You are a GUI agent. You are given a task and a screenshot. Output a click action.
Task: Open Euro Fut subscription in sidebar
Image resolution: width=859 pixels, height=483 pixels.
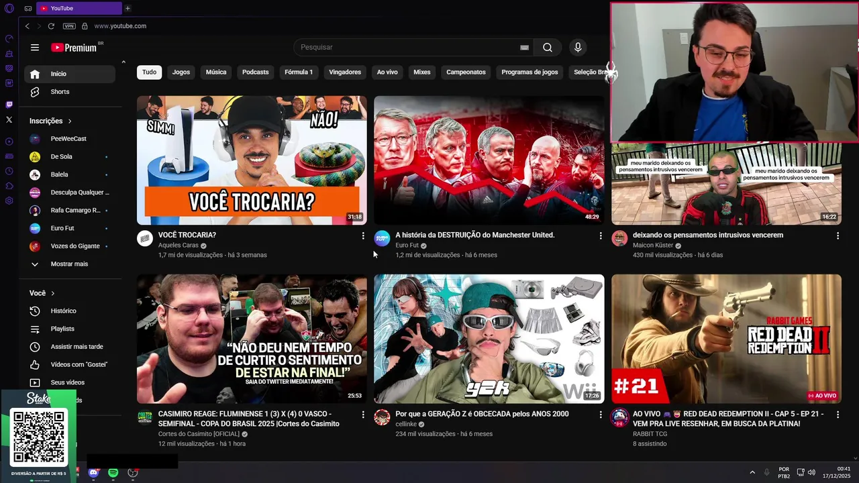point(70,228)
